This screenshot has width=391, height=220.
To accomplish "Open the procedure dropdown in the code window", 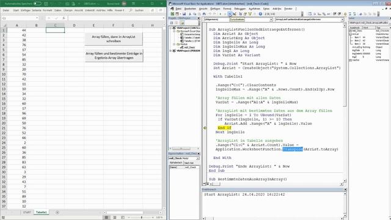I will coord(342,19).
